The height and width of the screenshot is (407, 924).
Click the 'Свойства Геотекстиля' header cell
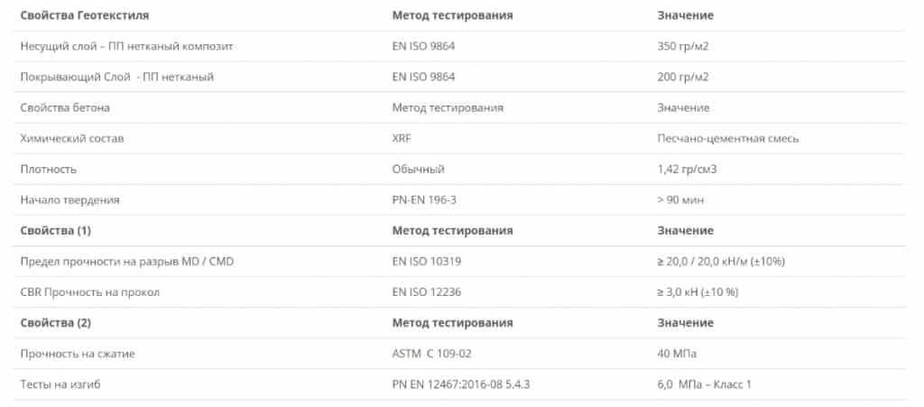84,16
